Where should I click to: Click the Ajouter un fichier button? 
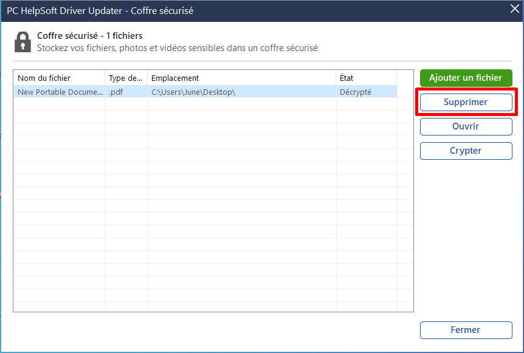(x=466, y=78)
